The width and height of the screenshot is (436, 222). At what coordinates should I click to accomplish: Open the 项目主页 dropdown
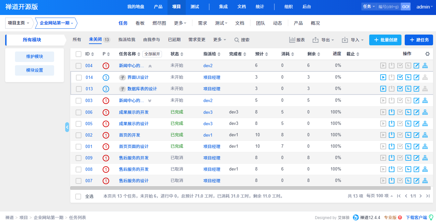tap(19, 23)
